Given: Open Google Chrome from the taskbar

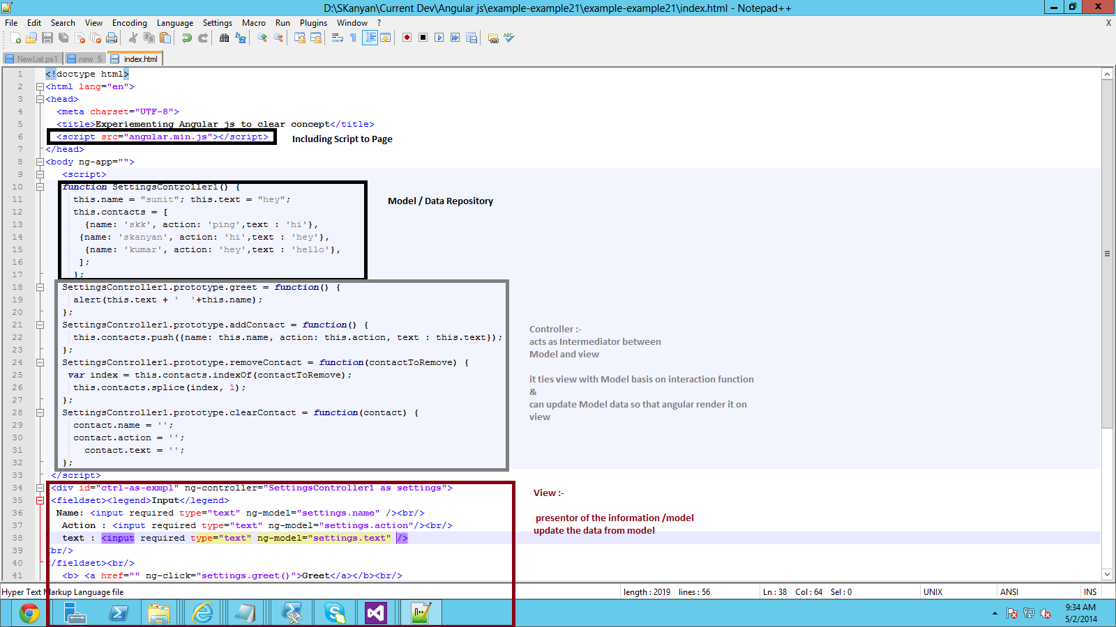Looking at the screenshot, I should 29,613.
